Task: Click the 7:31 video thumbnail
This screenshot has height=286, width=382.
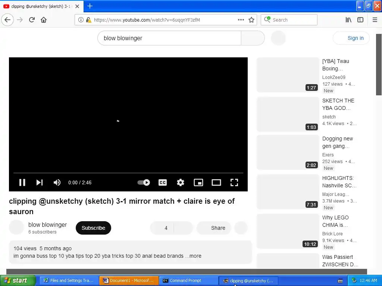Action: pyautogui.click(x=288, y=192)
